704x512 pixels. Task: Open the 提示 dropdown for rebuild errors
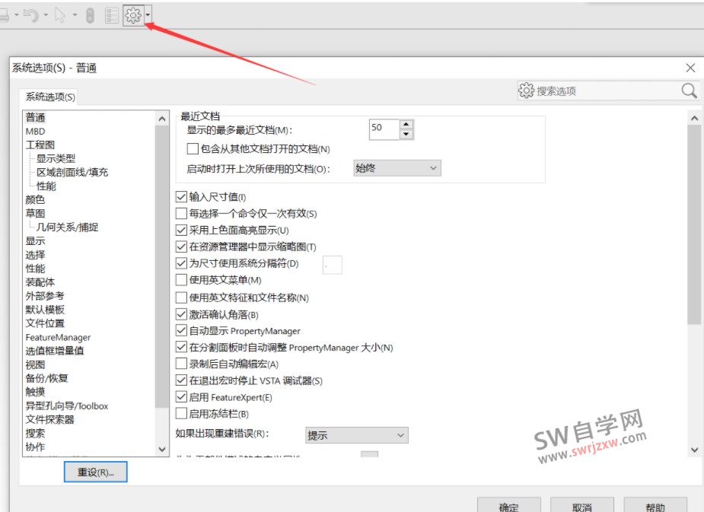tap(356, 434)
